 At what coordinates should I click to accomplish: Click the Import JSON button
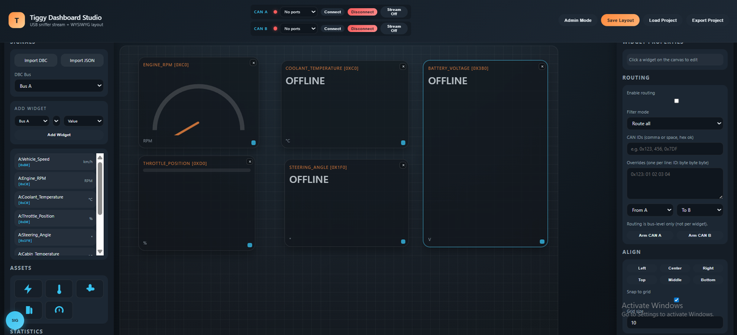click(82, 60)
